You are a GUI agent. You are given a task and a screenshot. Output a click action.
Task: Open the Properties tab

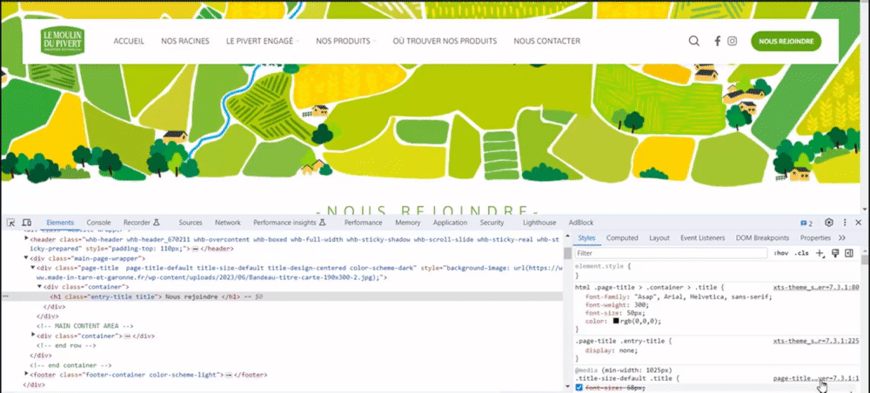815,237
